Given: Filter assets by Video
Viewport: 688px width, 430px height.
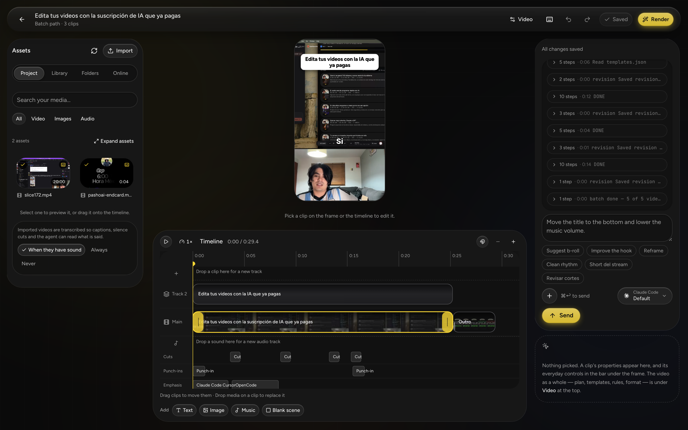Looking at the screenshot, I should pos(38,119).
